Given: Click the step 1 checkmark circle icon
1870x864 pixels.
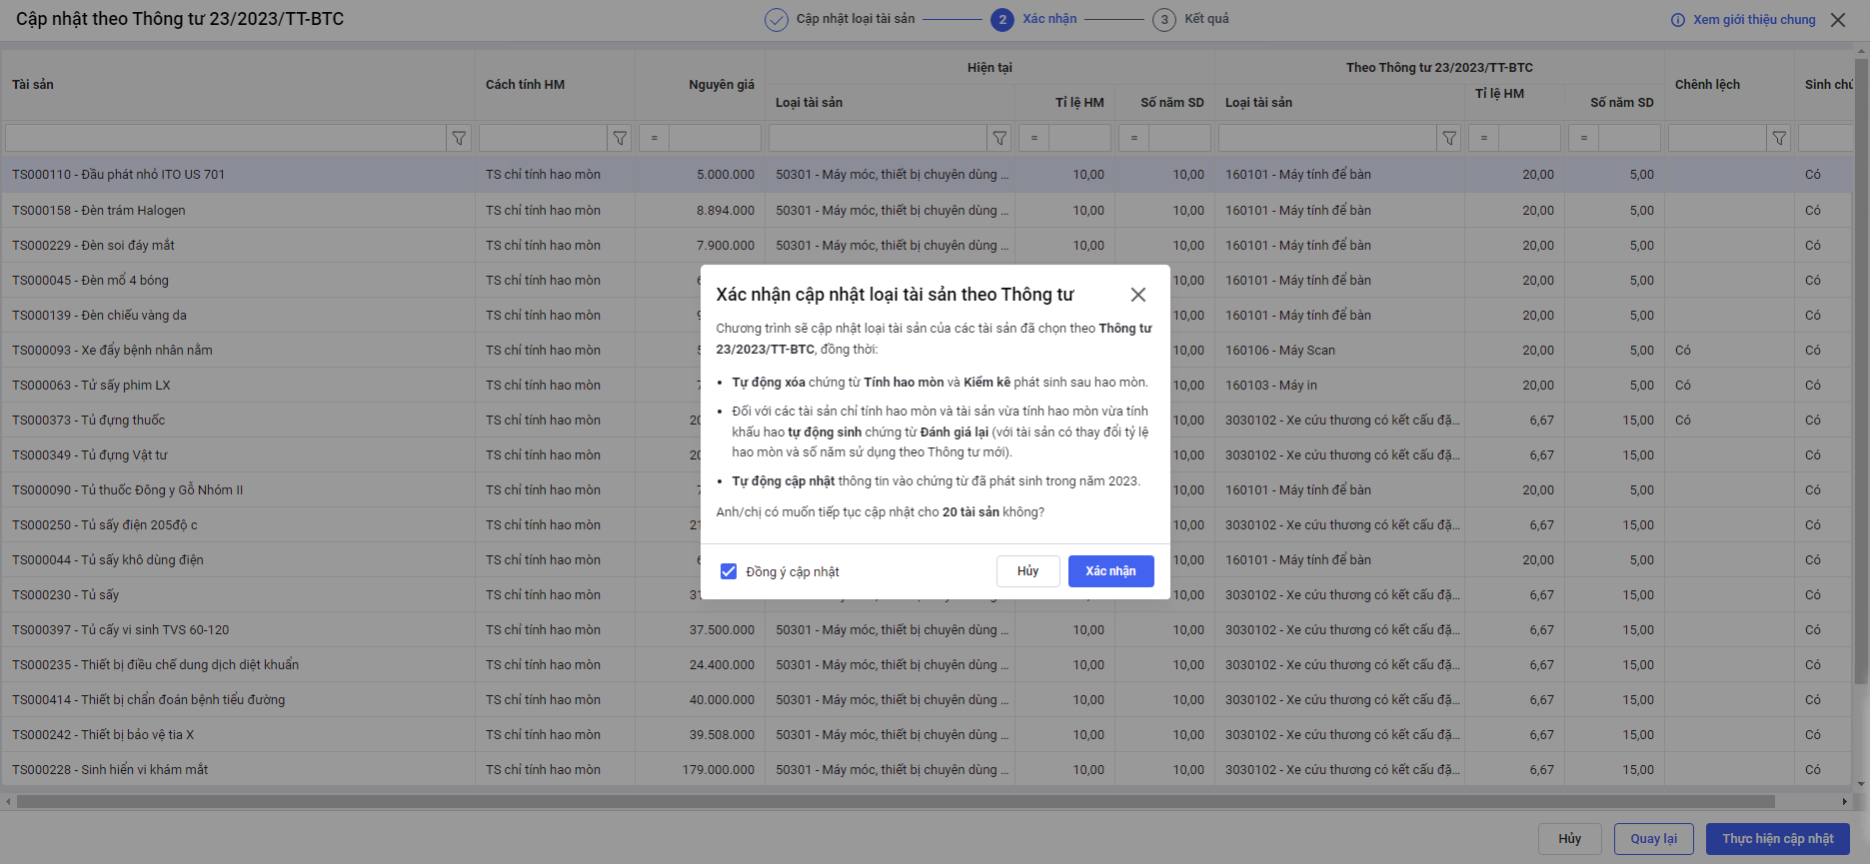Looking at the screenshot, I should click(777, 20).
